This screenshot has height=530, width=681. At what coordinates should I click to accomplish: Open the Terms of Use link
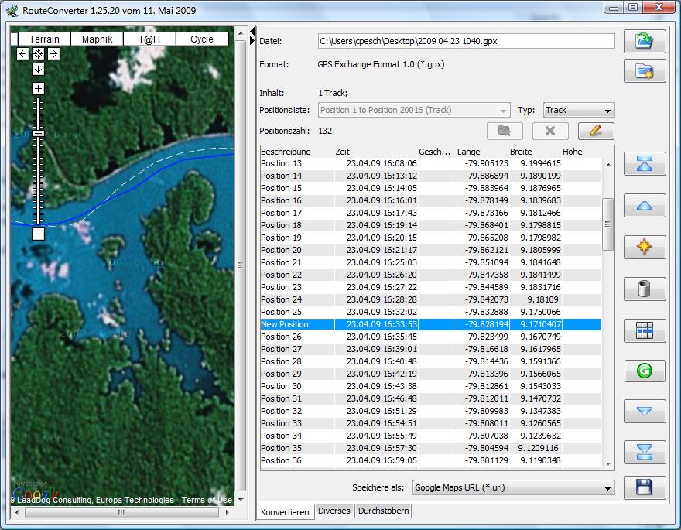207,501
